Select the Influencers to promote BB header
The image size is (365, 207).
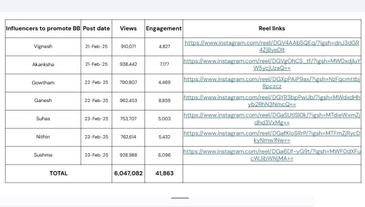[43, 29]
